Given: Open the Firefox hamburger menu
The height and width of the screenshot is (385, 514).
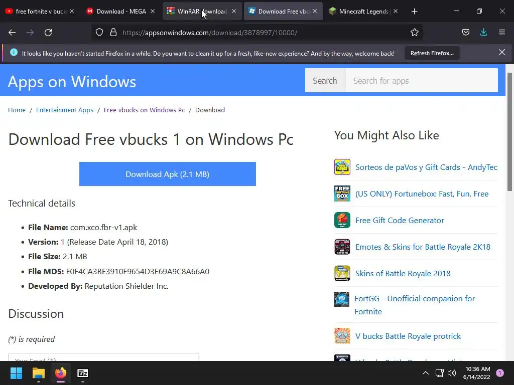Looking at the screenshot, I should pos(502,32).
